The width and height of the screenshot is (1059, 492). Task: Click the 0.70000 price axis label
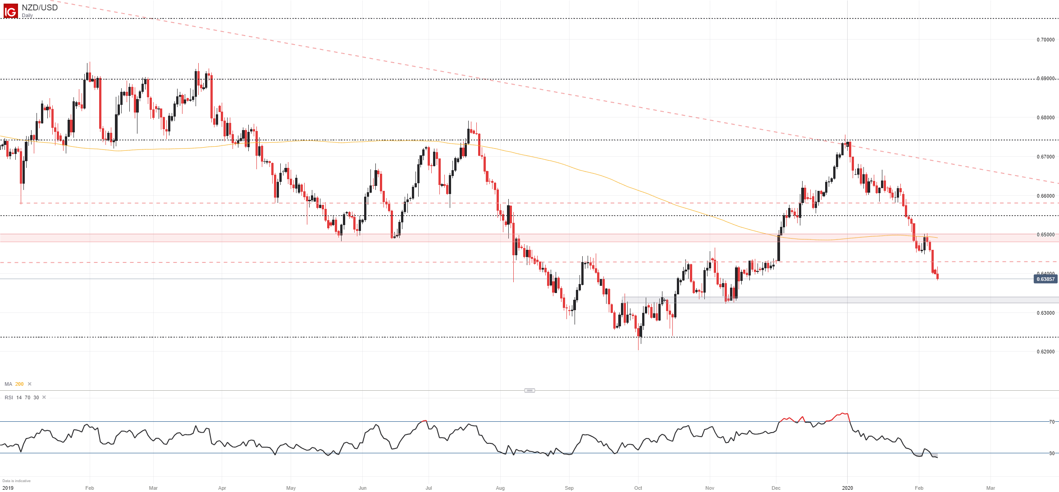1045,40
